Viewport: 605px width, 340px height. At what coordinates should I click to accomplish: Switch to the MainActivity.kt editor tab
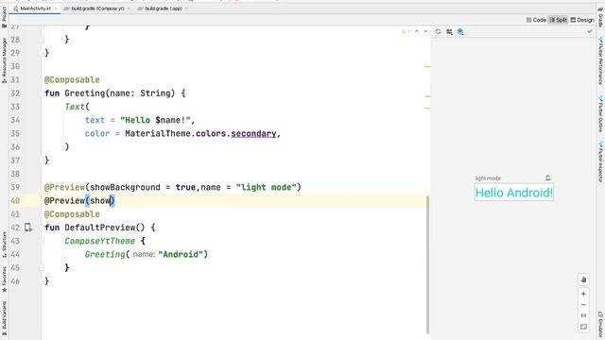(x=35, y=8)
